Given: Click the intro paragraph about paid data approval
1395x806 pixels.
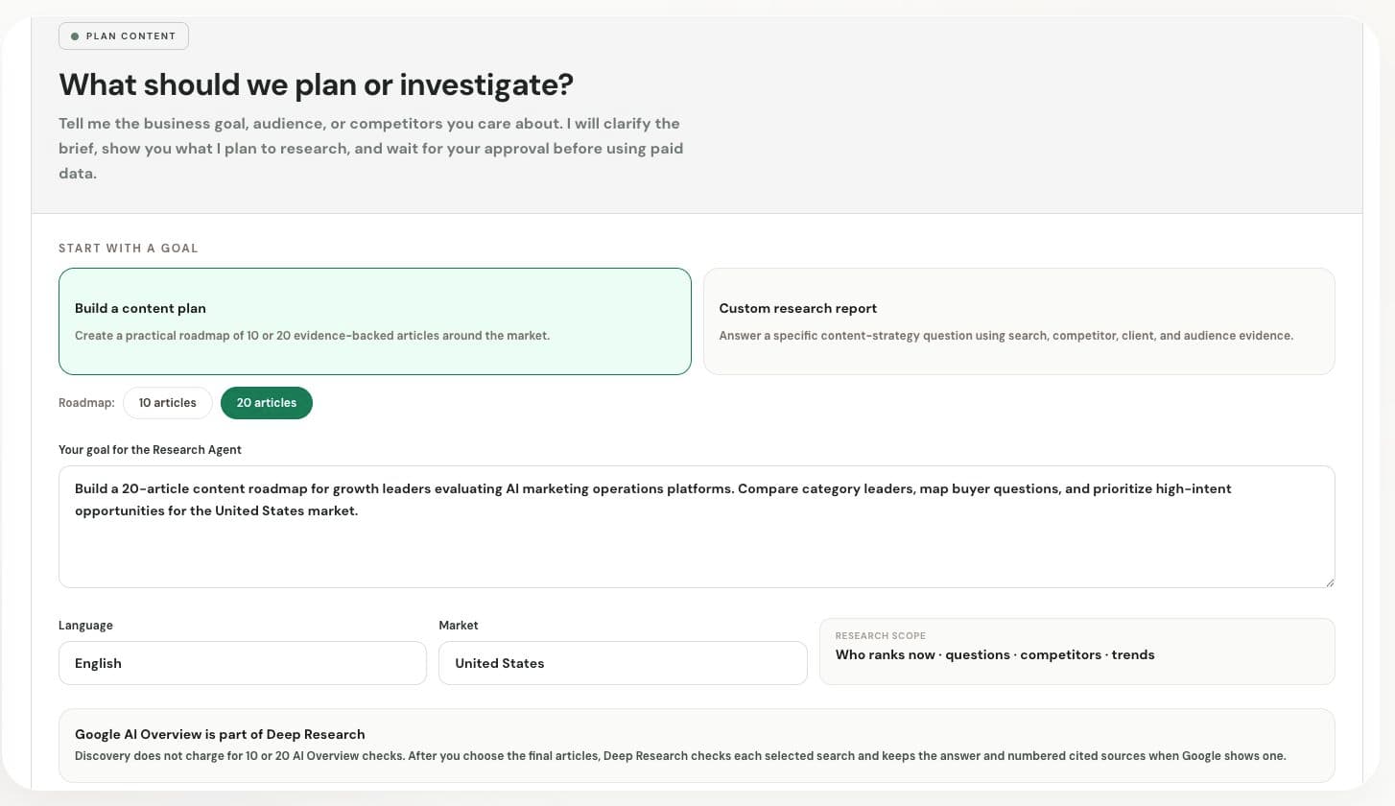Looking at the screenshot, I should coord(370,149).
